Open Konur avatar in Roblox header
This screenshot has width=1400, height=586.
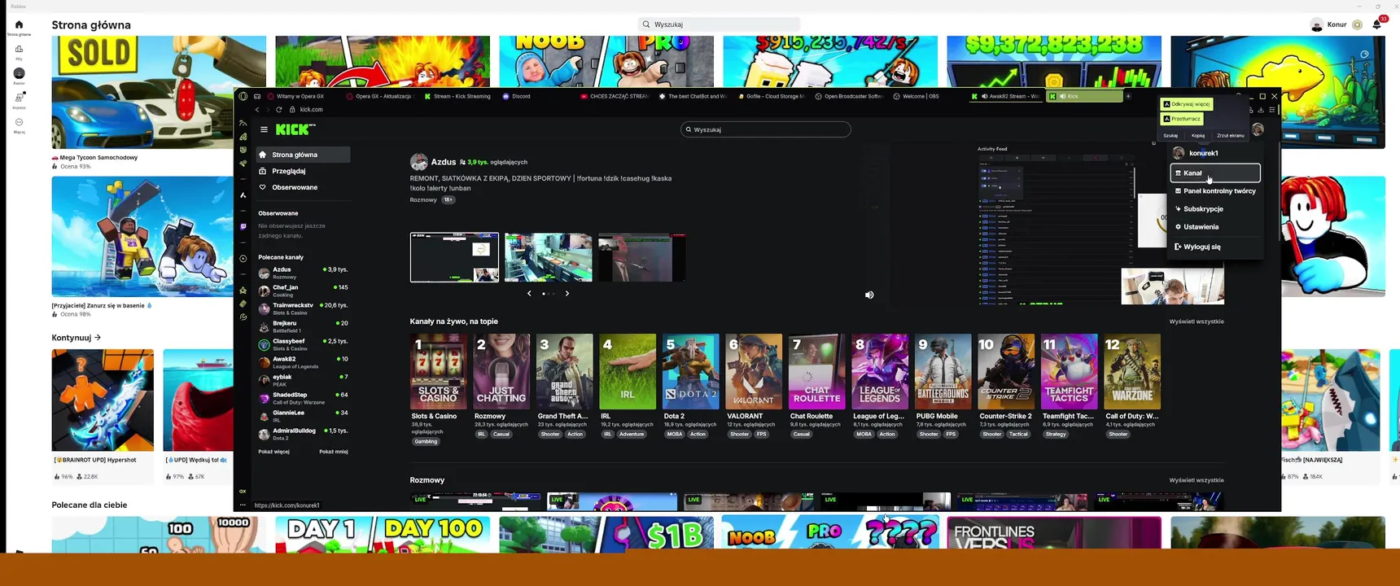pyautogui.click(x=1316, y=24)
